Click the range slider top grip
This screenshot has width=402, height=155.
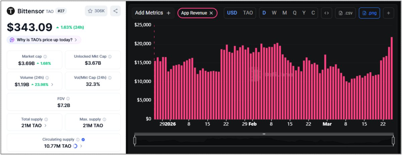point(264,134)
